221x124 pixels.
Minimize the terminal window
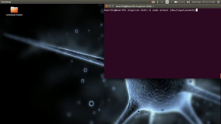click(x=110, y=6)
